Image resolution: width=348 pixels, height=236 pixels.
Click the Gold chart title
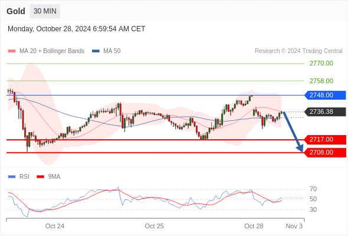[x=16, y=11]
